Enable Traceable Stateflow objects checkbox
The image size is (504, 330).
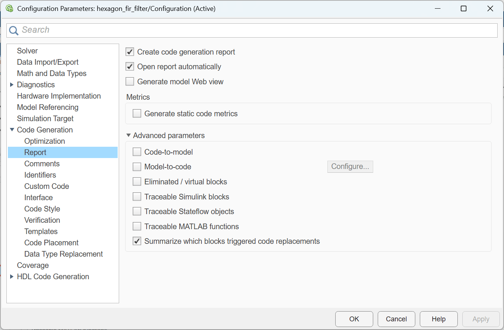[x=137, y=211]
